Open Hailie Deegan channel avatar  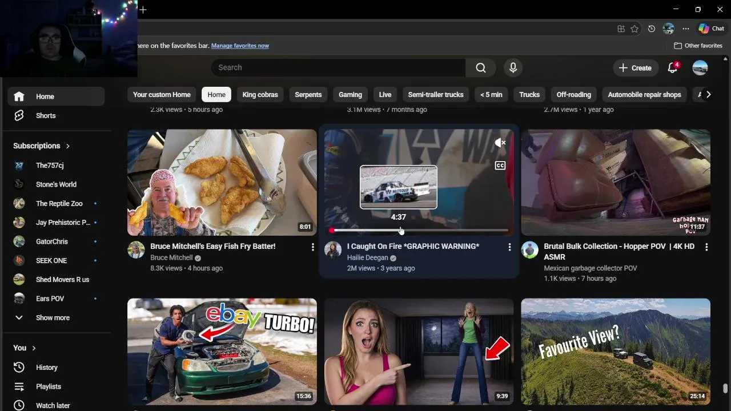[x=333, y=250]
